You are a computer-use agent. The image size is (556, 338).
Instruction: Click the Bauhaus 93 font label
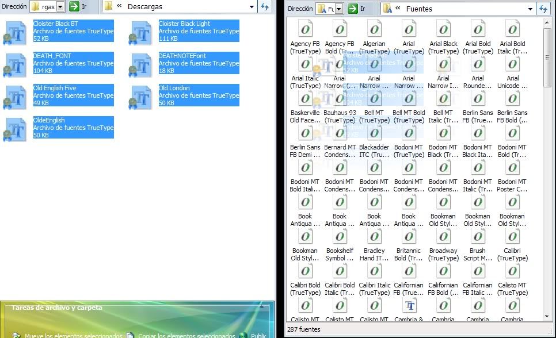click(340, 116)
